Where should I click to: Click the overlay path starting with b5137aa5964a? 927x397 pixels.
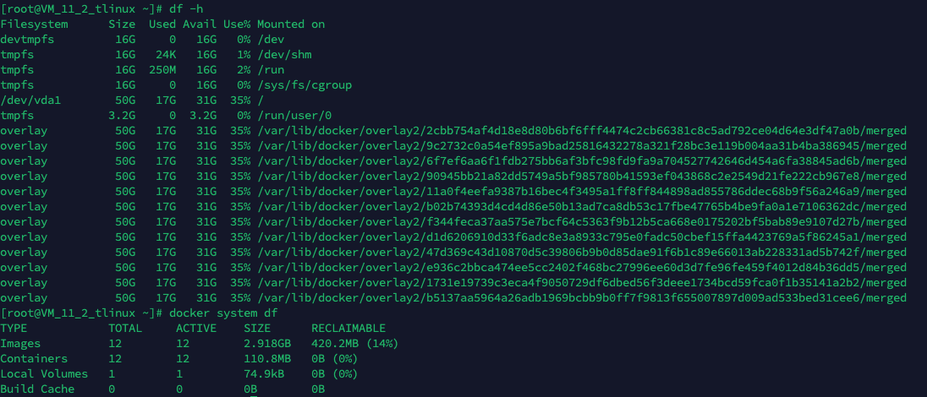(582, 298)
